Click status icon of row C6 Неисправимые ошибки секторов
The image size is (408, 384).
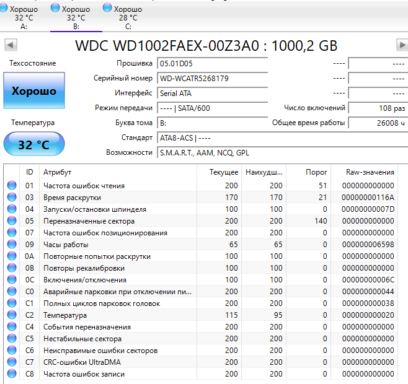pyautogui.click(x=12, y=350)
